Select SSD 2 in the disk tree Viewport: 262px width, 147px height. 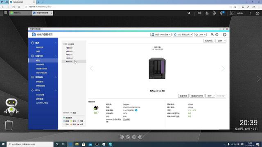[x=71, y=51]
